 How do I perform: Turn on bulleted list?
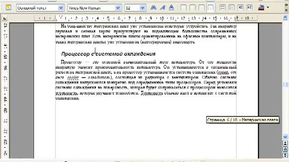click(x=232, y=8)
